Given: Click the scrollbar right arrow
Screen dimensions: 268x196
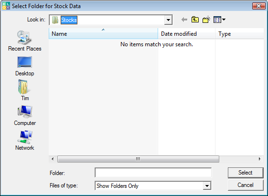Looking at the screenshot, I should click(259, 159).
